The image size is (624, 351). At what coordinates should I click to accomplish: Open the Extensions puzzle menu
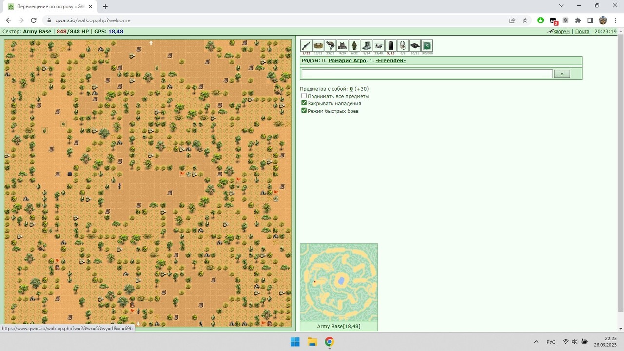(578, 20)
